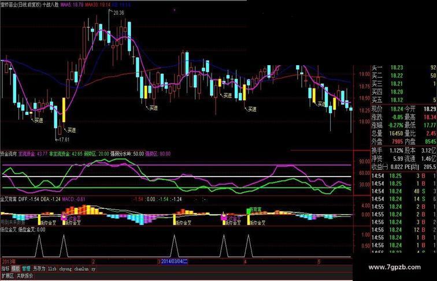This screenshot has width=437, height=281.
Task: Click the highlighted date 2014/03/04 label
Action: click(175, 261)
